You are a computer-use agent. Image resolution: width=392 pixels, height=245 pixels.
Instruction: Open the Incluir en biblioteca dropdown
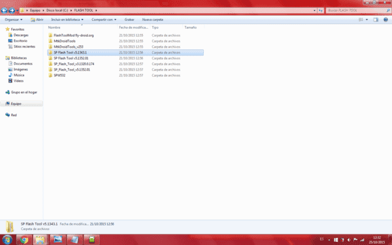67,20
